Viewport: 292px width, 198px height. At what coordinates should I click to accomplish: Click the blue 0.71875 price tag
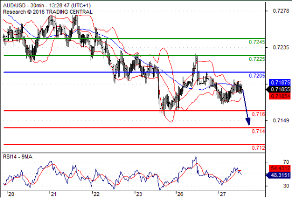tap(279, 82)
